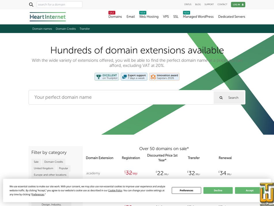Click the magnifier icon inside the Search button
The width and height of the screenshot is (274, 206).
(221, 98)
